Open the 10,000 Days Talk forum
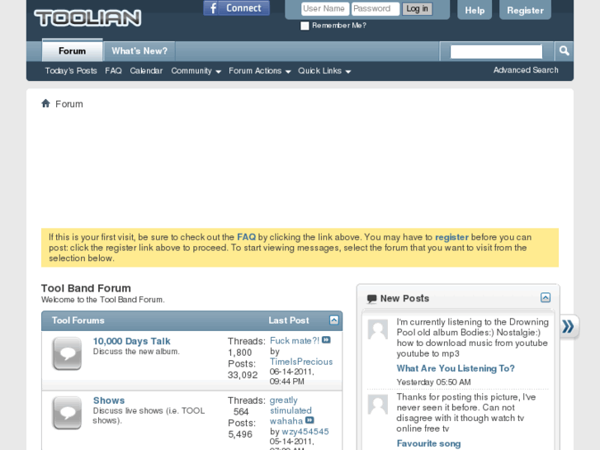This screenshot has height=450, width=600. coord(131,341)
